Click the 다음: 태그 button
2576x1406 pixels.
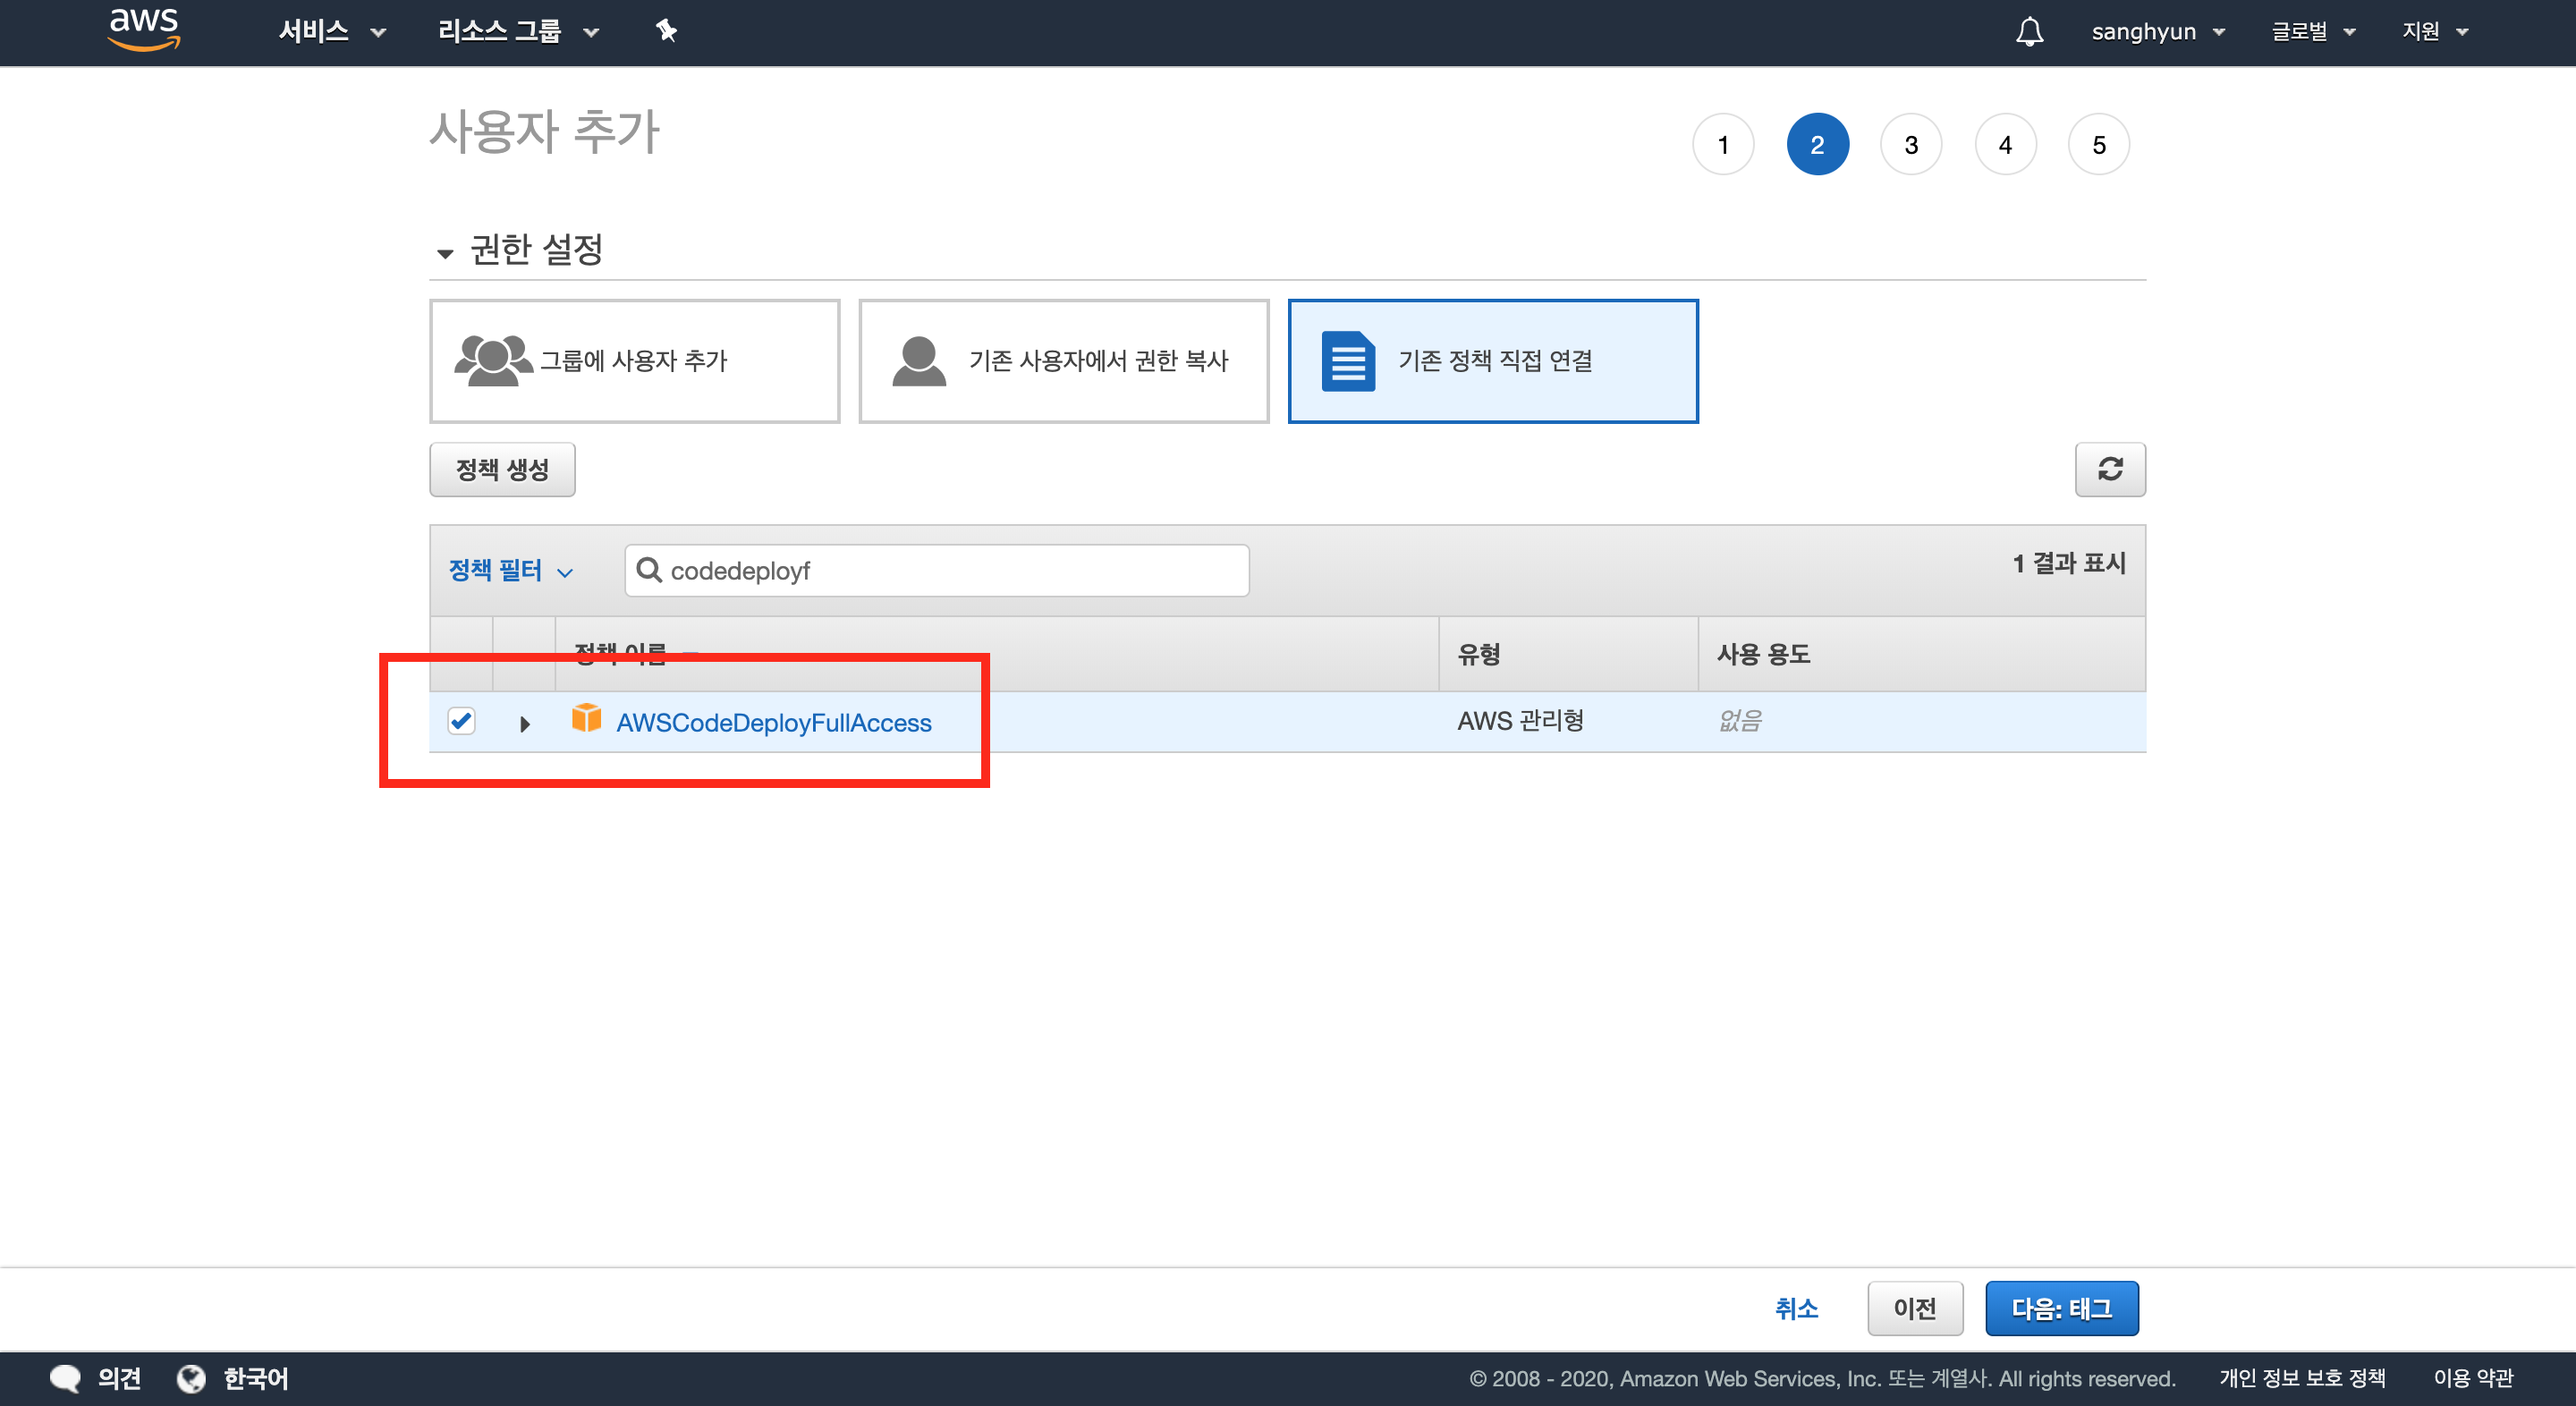tap(2061, 1308)
